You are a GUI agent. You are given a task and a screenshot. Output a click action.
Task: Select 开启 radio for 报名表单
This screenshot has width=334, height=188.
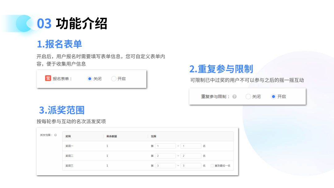point(114,79)
